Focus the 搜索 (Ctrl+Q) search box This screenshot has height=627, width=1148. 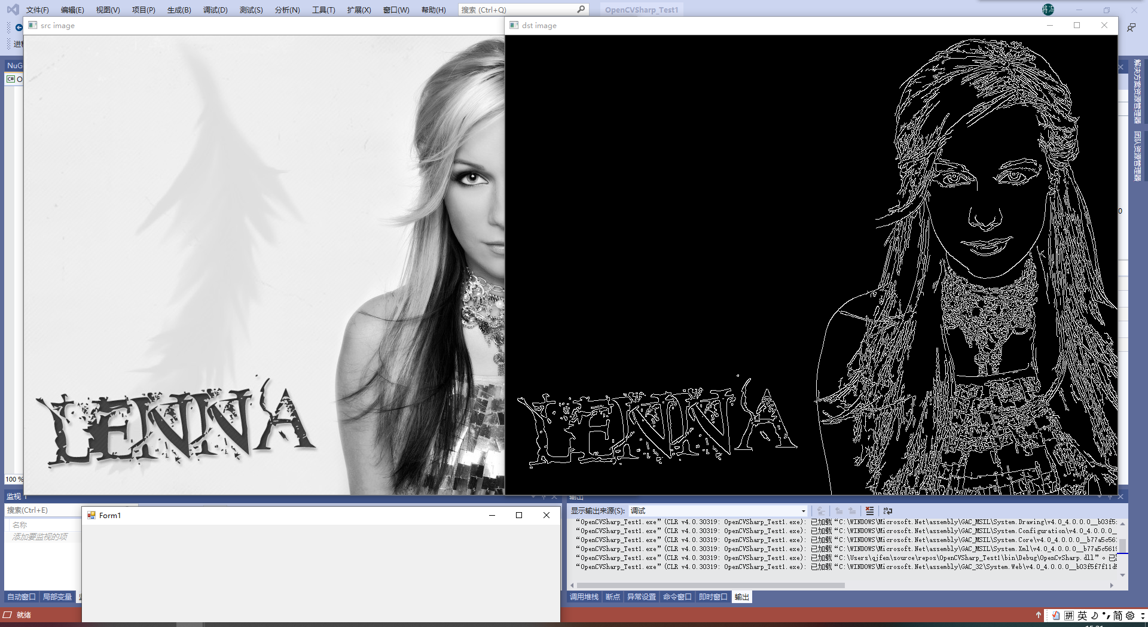click(523, 10)
